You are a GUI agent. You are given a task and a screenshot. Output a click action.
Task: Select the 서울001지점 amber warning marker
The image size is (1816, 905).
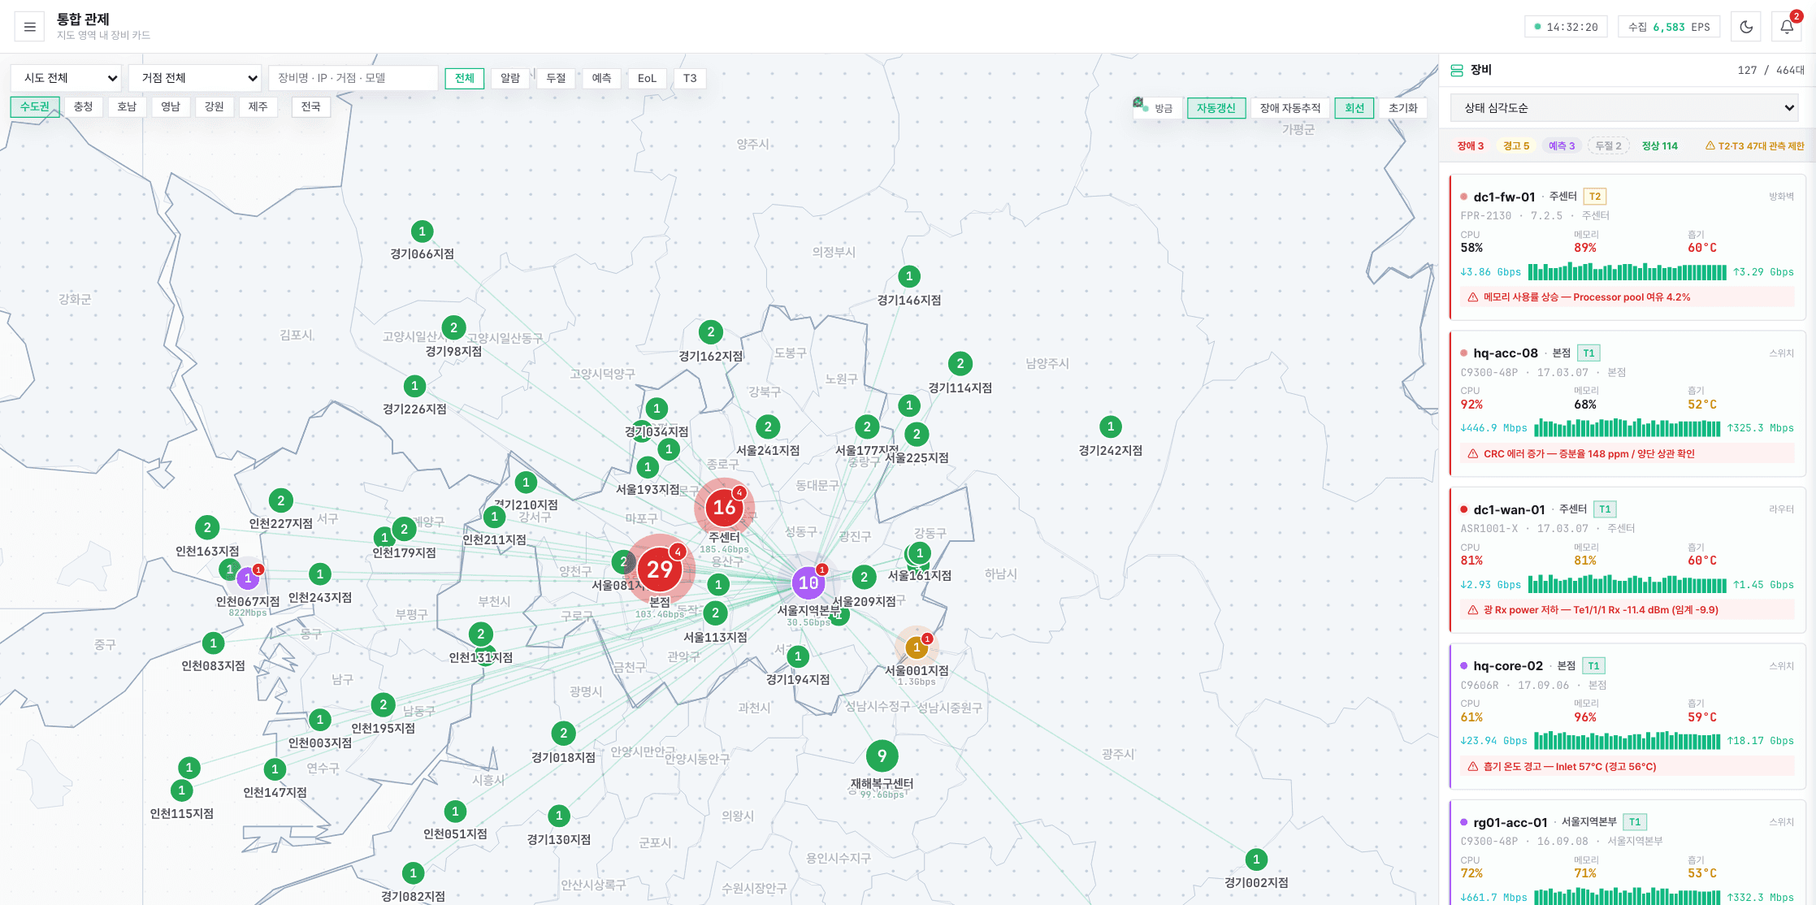click(917, 647)
